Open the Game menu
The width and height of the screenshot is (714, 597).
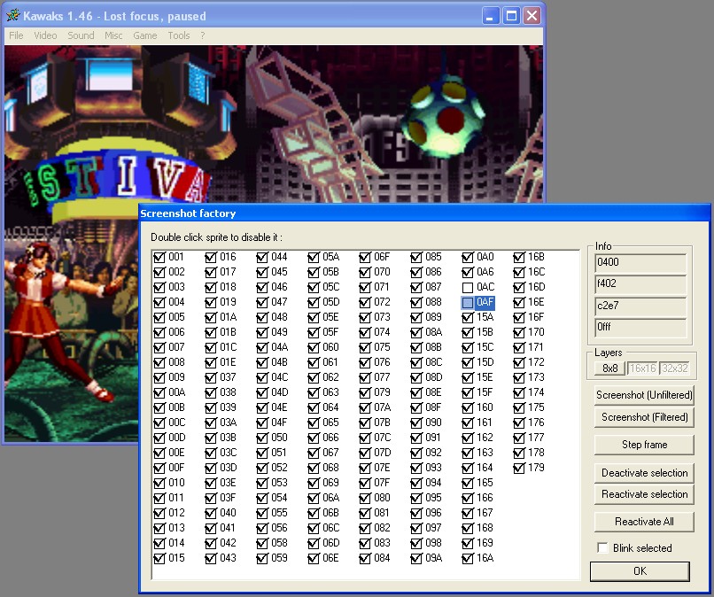(x=144, y=35)
